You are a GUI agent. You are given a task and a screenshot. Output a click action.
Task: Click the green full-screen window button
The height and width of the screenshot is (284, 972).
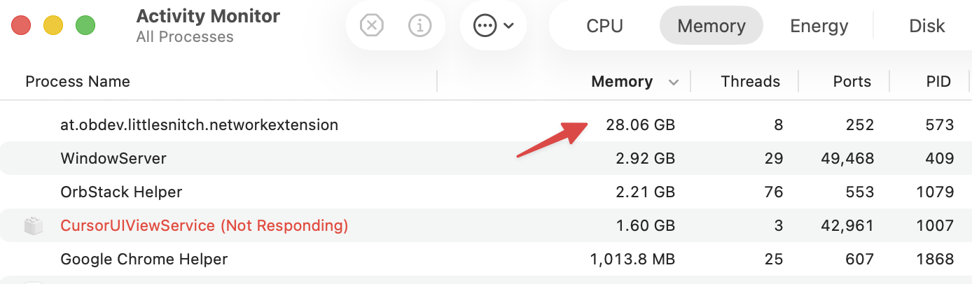click(x=85, y=26)
